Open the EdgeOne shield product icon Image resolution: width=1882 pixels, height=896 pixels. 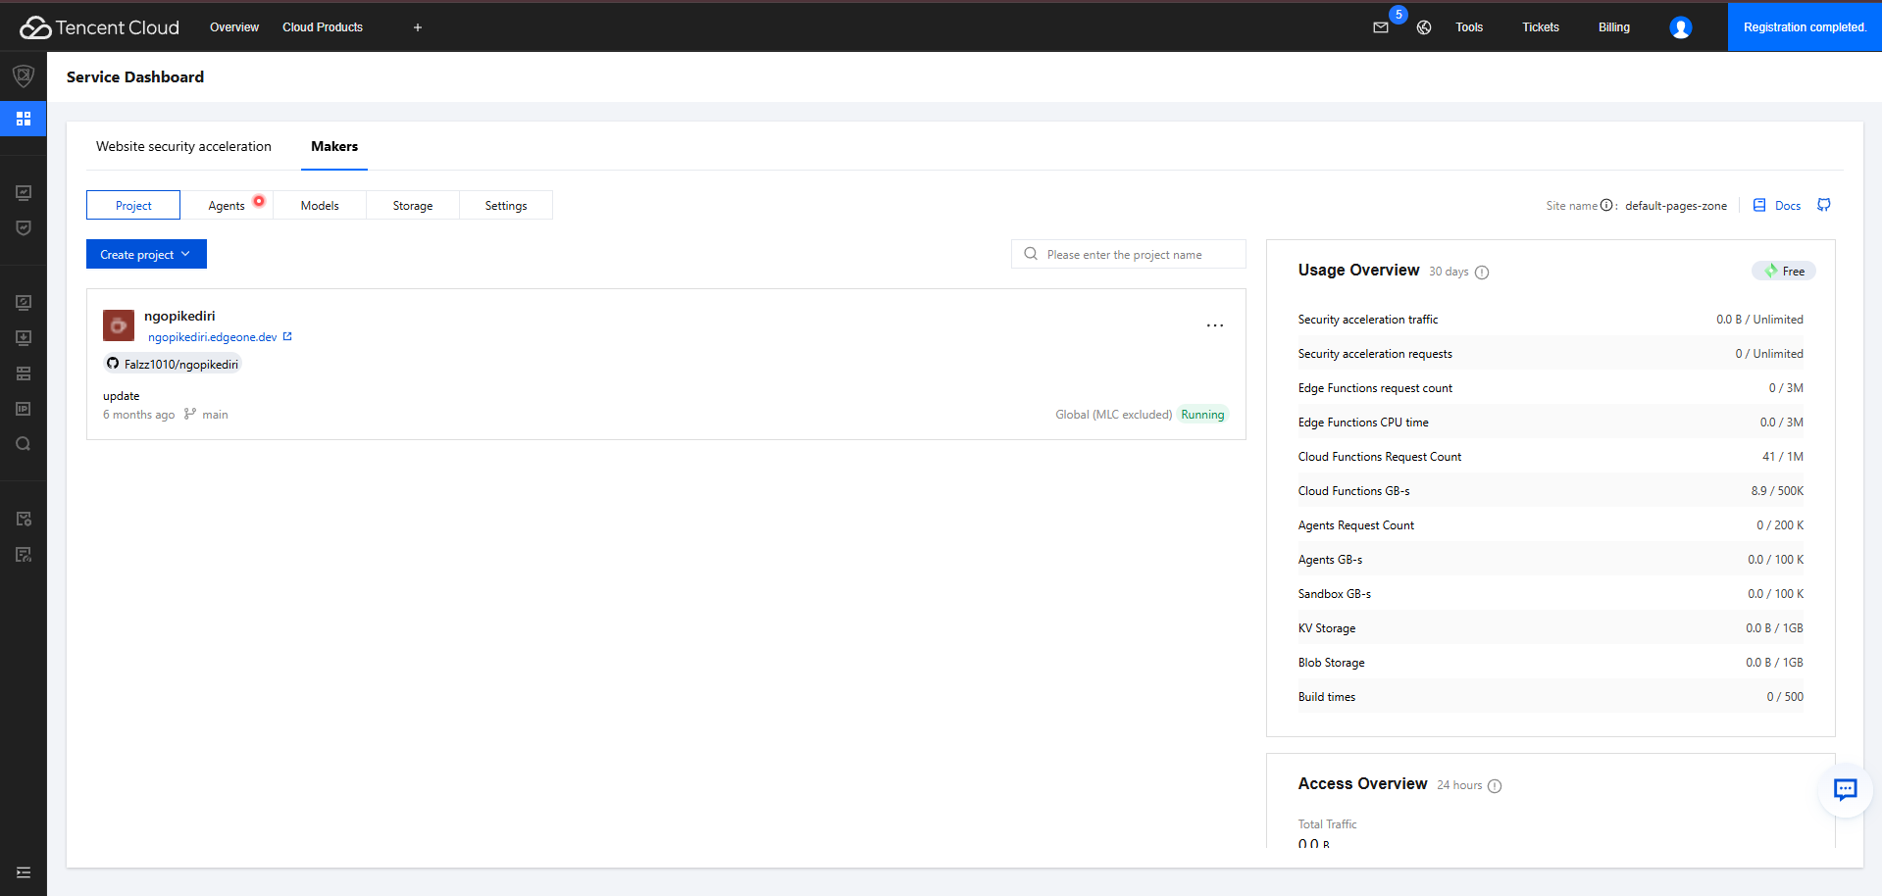pyautogui.click(x=24, y=75)
